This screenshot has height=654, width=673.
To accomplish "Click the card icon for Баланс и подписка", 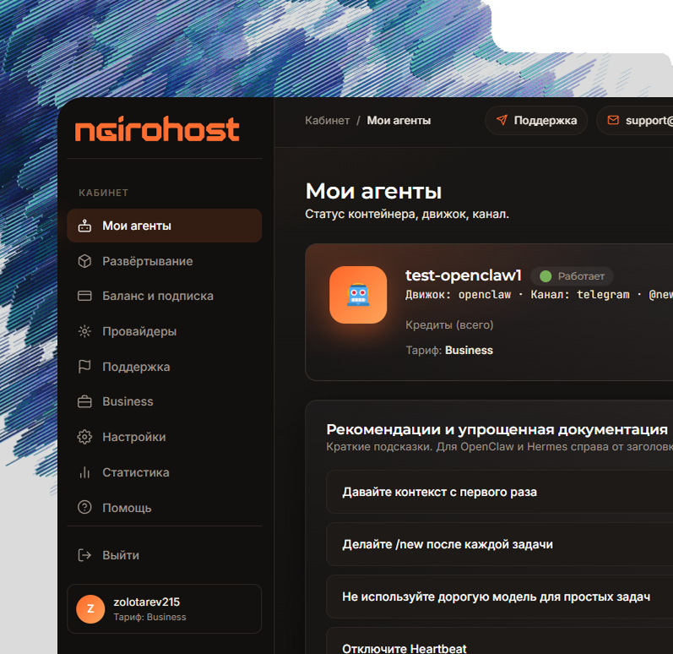I will pyautogui.click(x=84, y=296).
